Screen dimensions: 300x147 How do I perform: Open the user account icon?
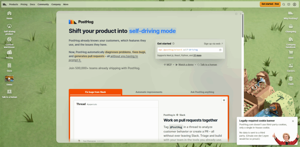[294, 4]
